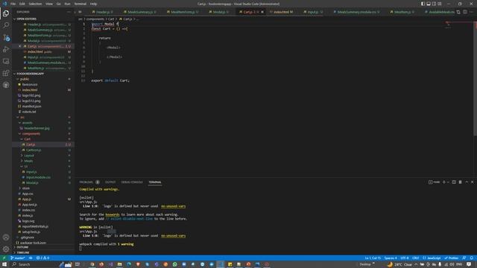Open the Accounts menu icon
This screenshot has height=268, width=477.
pos(6,237)
